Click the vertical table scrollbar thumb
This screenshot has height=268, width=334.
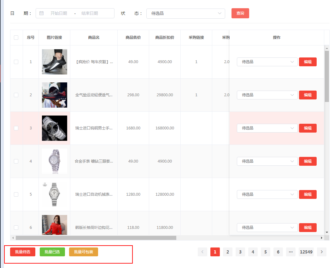tap(327, 76)
